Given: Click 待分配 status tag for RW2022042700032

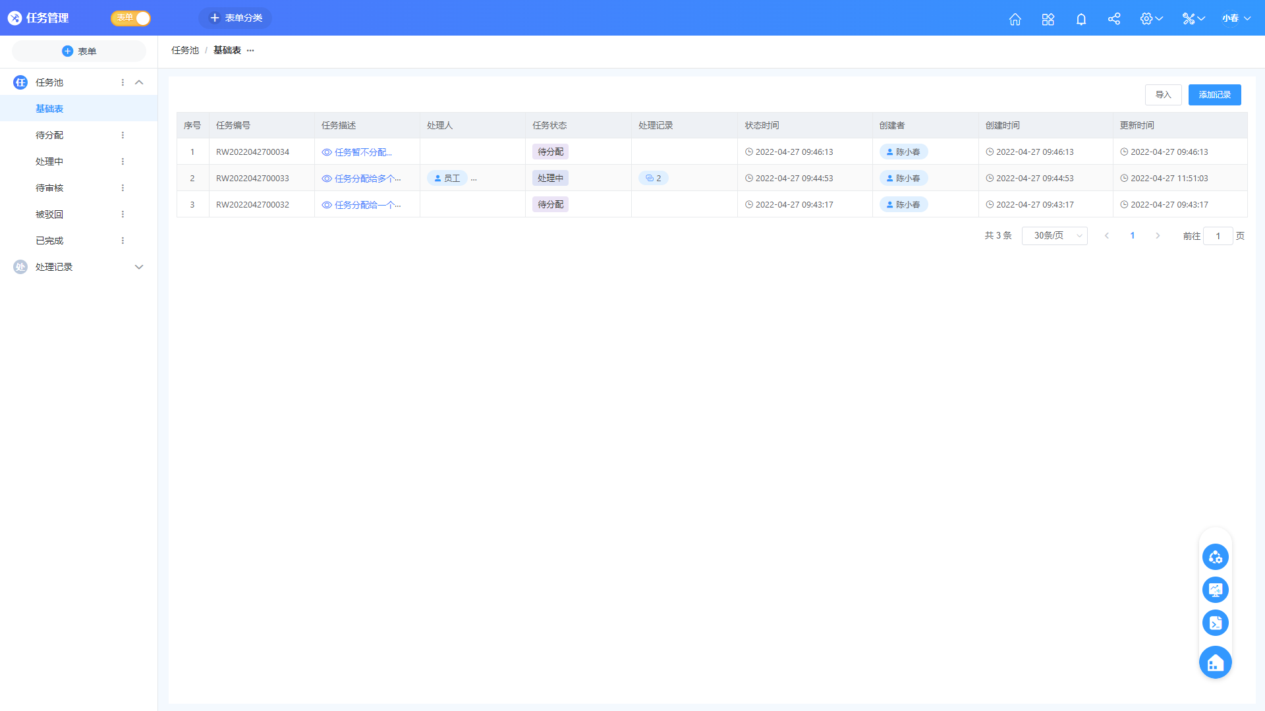Looking at the screenshot, I should click(550, 205).
